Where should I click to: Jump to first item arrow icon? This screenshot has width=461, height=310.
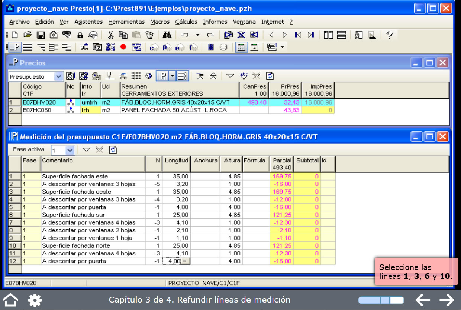(298, 35)
